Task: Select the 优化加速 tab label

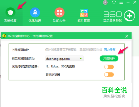Action: coord(35,21)
